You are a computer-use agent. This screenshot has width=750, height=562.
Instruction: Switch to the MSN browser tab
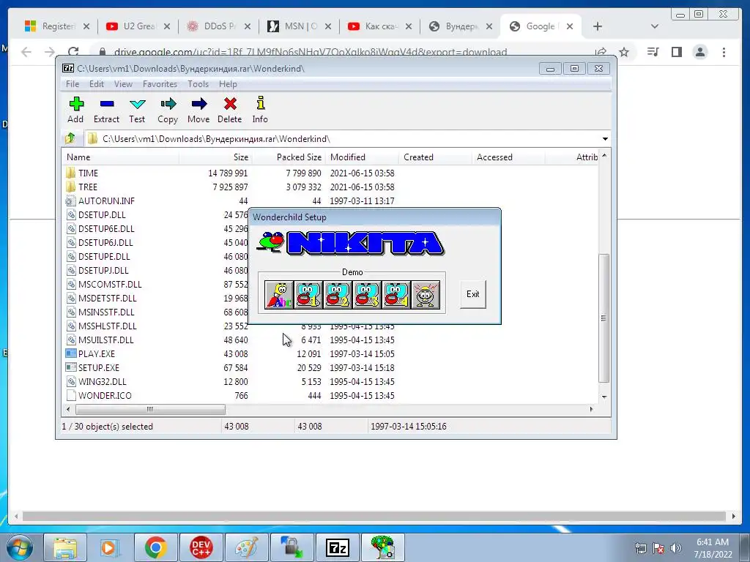[300, 26]
